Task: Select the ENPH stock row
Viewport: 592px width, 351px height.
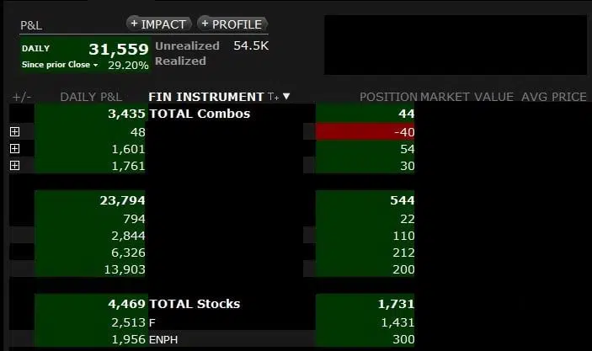Action: coord(212,339)
